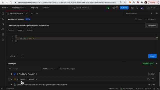Expand the Connected to wss message row
This screenshot has height=90, width=160.
click(11, 84)
